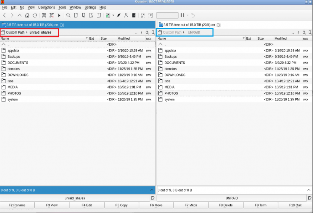This screenshot has width=313, height=213.
Task: Click the F2 Rename button
Action: point(17,205)
